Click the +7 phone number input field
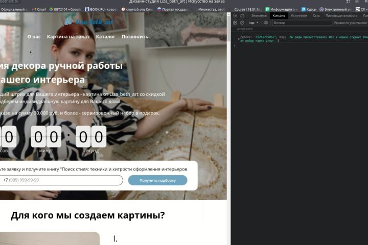Screen dimensions: 368x245 coord(61,180)
